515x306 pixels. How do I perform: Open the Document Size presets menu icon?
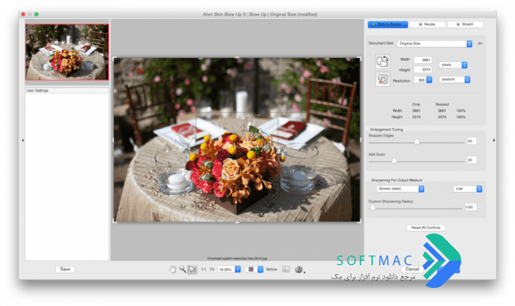[480, 44]
